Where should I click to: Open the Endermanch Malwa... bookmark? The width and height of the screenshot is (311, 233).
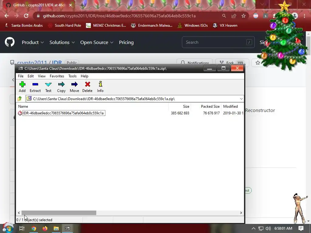pos(152,25)
